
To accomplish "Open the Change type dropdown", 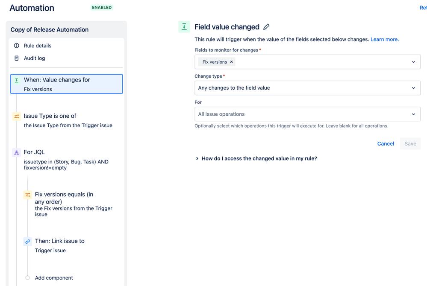I will pos(307,88).
